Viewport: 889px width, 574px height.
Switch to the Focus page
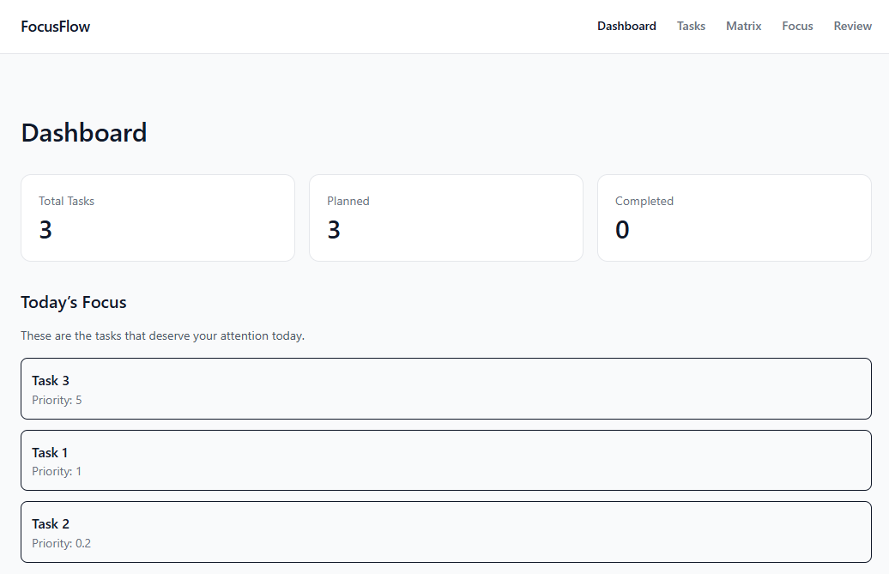[797, 27]
